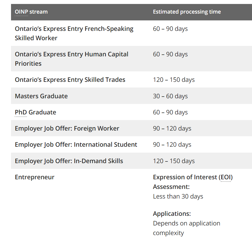Click the Masters Graduate "30 – 60 days" cell

pos(170,96)
